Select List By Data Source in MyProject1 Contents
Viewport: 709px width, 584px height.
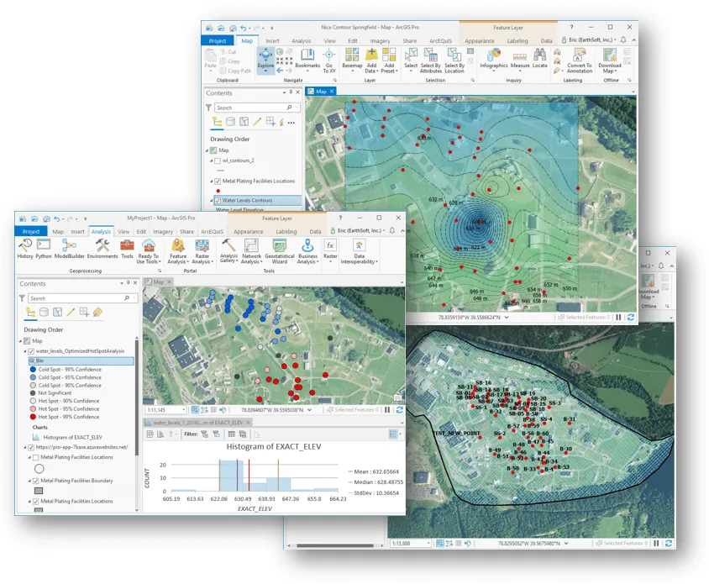44,312
